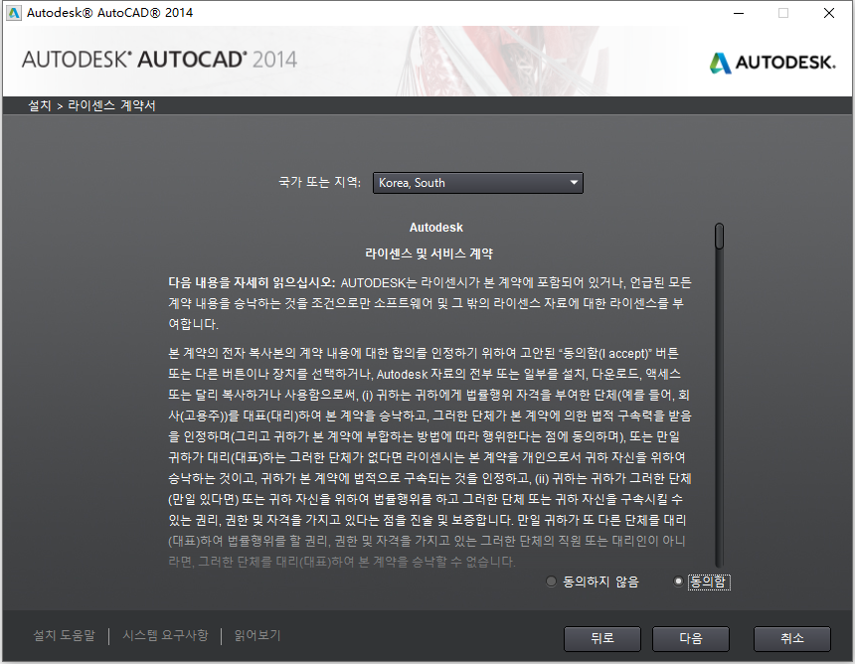The image size is (855, 664).
Task: Open the 국가 또는 지역 country dropdown
Action: click(477, 183)
